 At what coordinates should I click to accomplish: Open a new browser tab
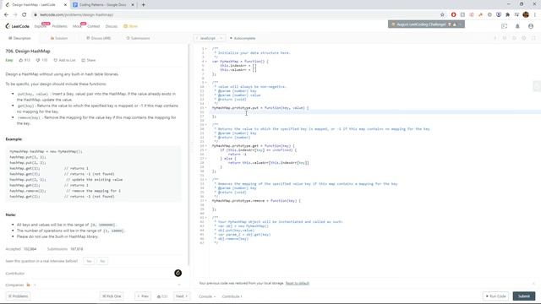143,5
